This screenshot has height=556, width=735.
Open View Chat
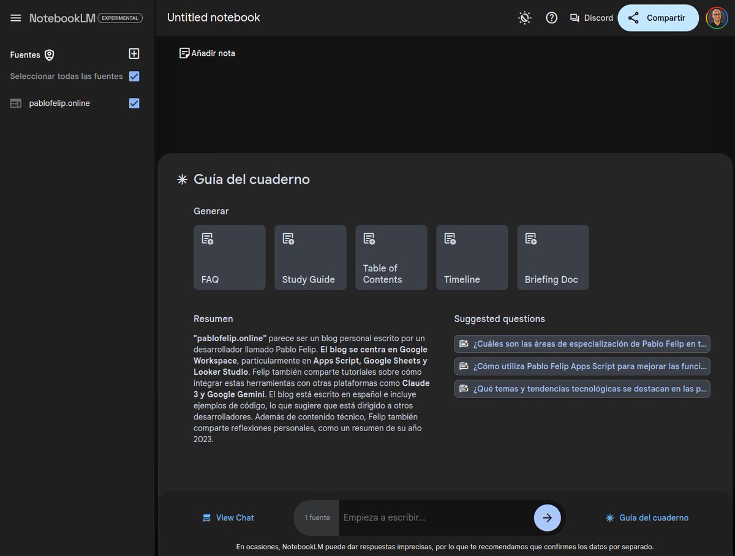pos(228,518)
